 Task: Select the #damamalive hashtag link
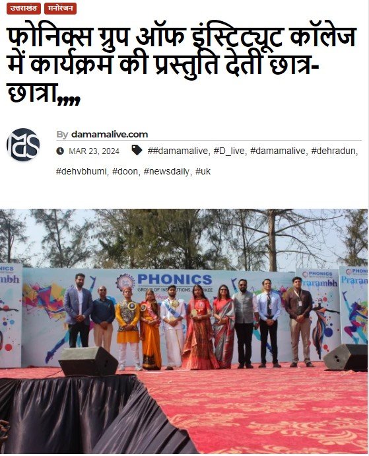pos(278,151)
